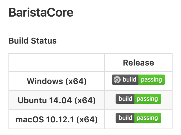
Task: Open the Ubuntu 14.04 build passing badge
Action: [x=138, y=99]
